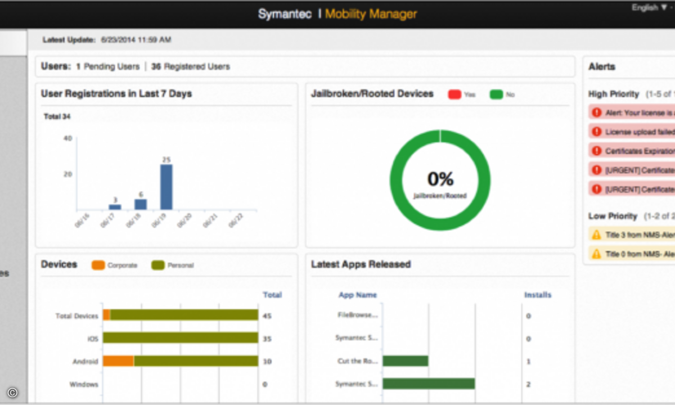Click warning icon for 'Title 3 from NMS-Alert'
The height and width of the screenshot is (405, 675).
(597, 235)
